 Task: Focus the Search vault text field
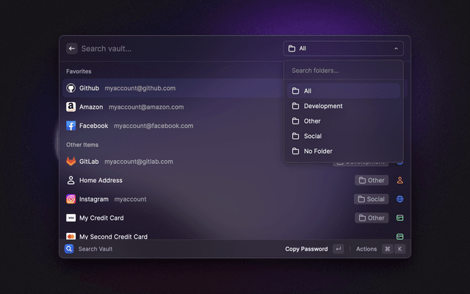coord(176,49)
